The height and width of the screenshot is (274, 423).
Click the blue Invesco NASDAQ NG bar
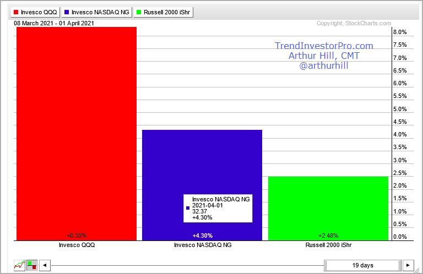click(x=202, y=165)
